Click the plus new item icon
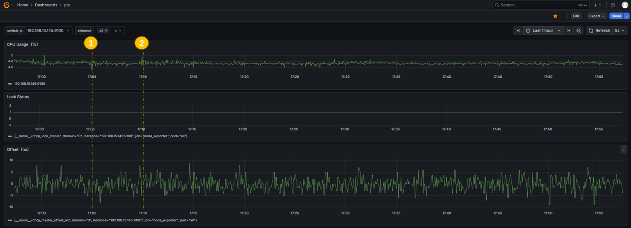631x228 pixels. click(597, 5)
